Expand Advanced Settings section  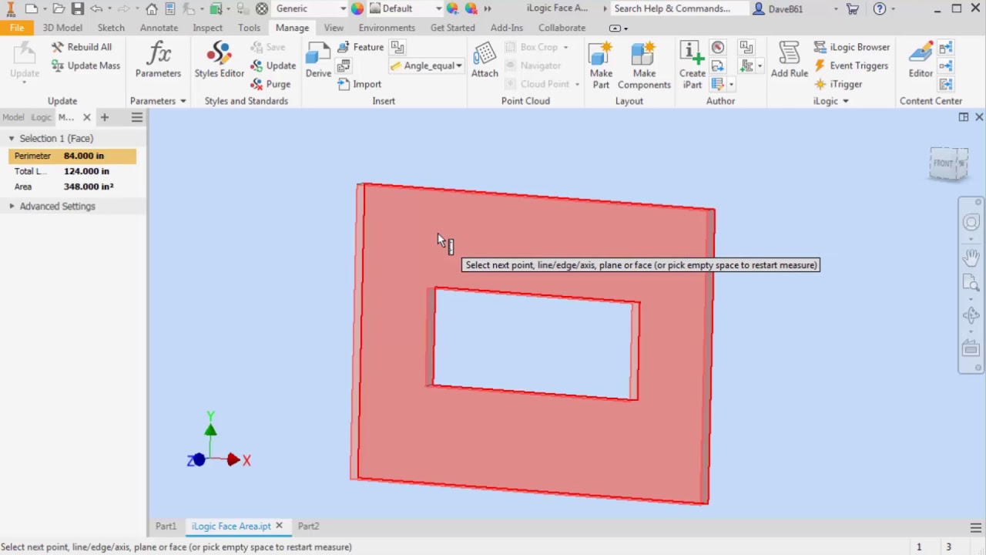[x=12, y=207]
